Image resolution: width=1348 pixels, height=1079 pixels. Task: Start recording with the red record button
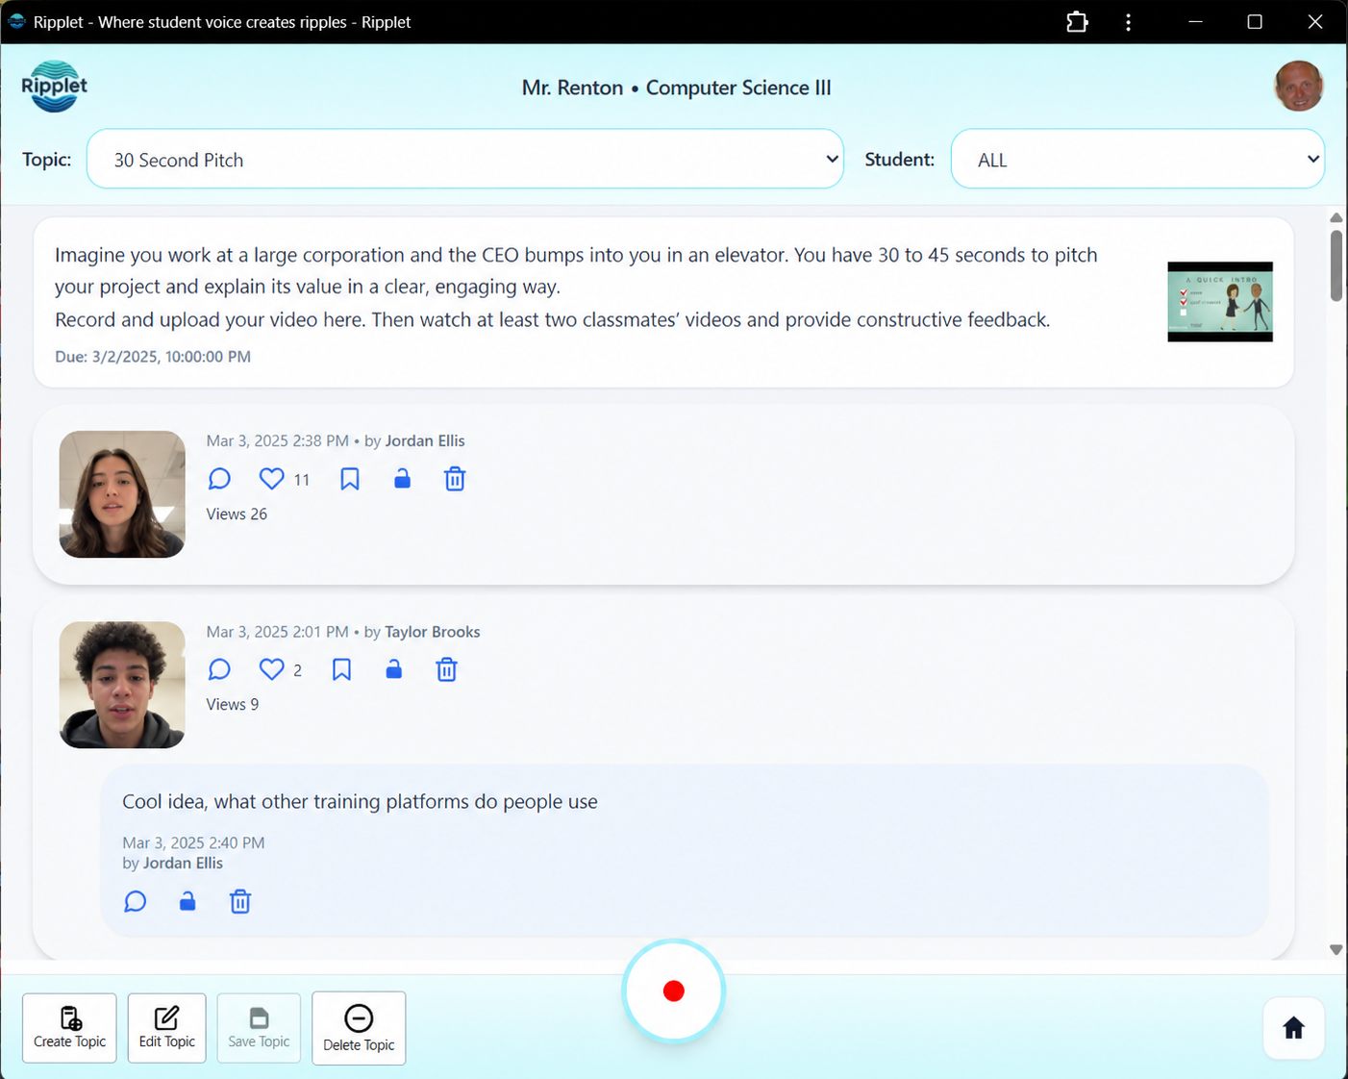click(673, 991)
